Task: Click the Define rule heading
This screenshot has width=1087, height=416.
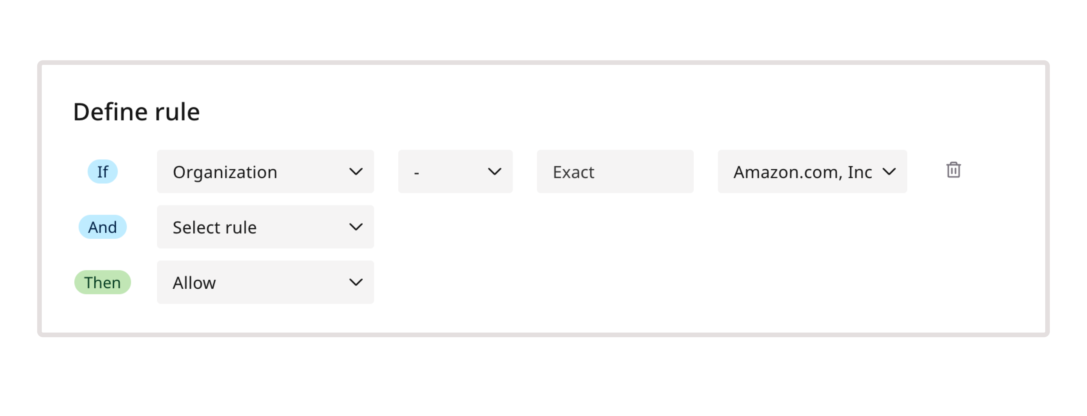Action: click(x=137, y=111)
